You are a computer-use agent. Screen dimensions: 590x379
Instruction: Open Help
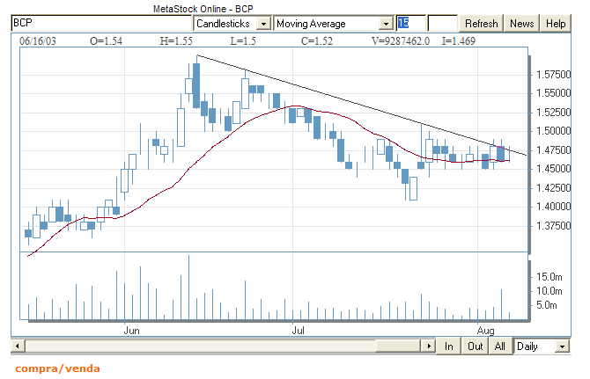click(x=556, y=24)
